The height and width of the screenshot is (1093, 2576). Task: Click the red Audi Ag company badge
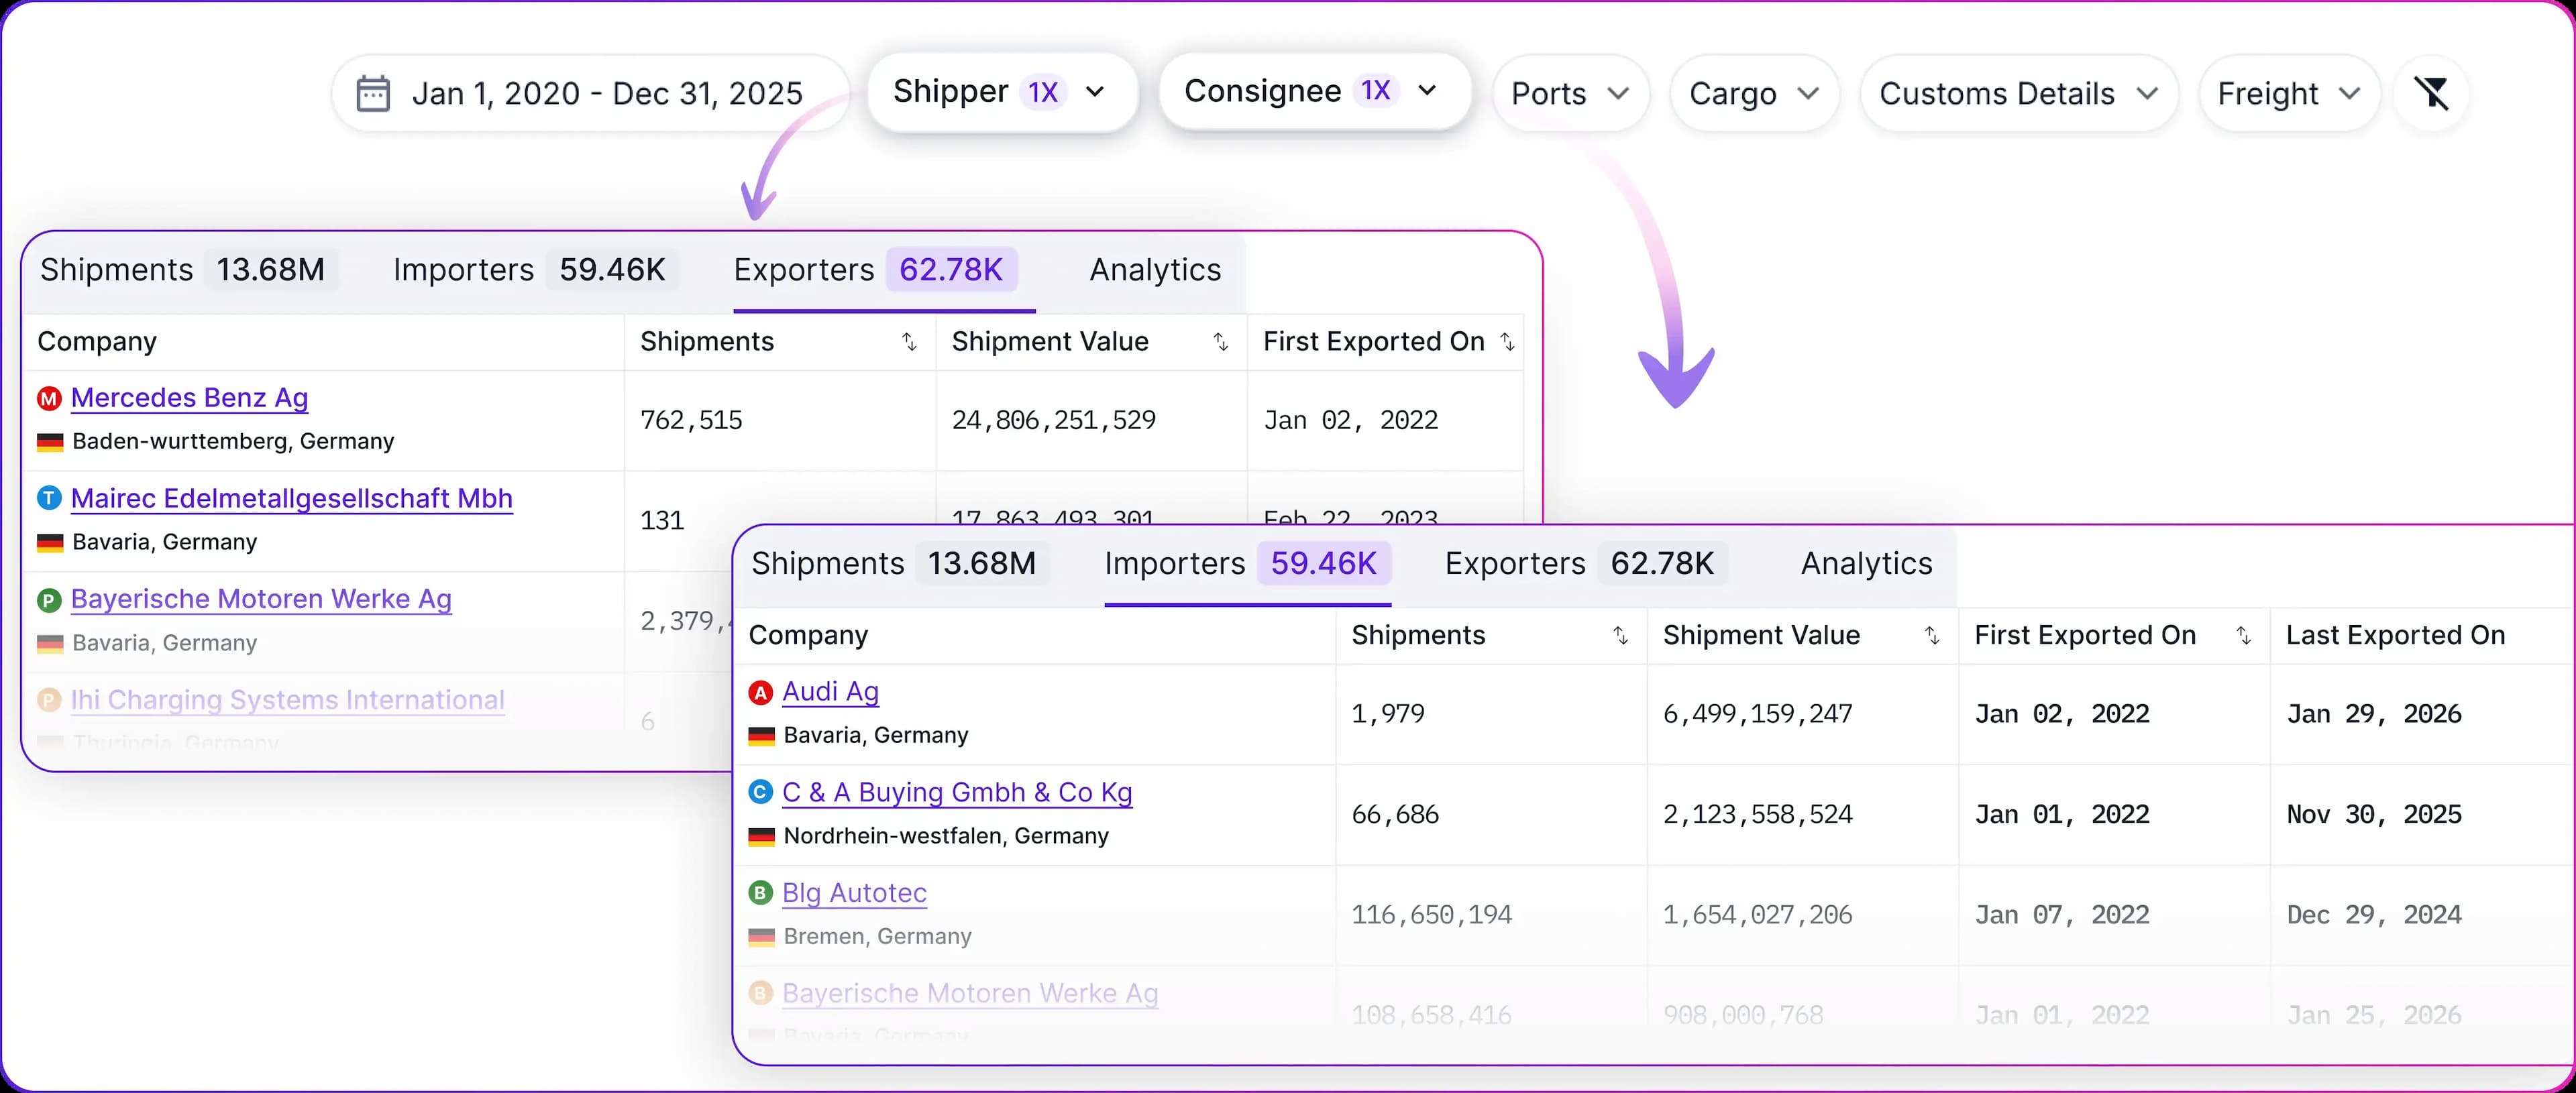coord(761,692)
